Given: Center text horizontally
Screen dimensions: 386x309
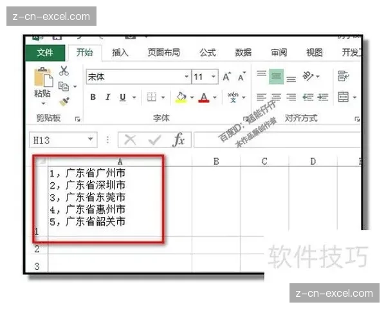Looking at the screenshot, I should pos(276,97).
